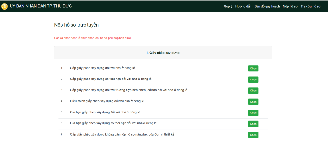Image resolution: width=328 pixels, height=141 pixels.
Task: Go to Nộp hồ sơ page
Action: click(290, 6)
